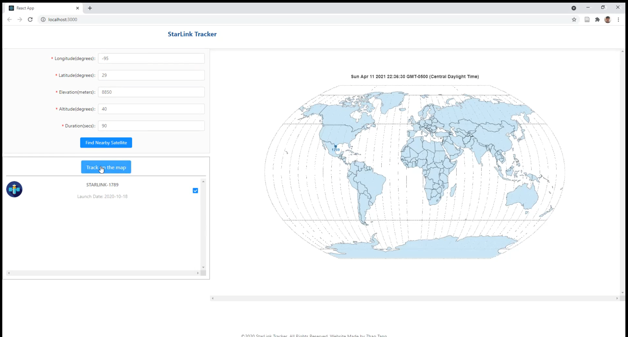The width and height of the screenshot is (628, 337).
Task: Click the 1789 satellite marker on map
Action: (336, 147)
